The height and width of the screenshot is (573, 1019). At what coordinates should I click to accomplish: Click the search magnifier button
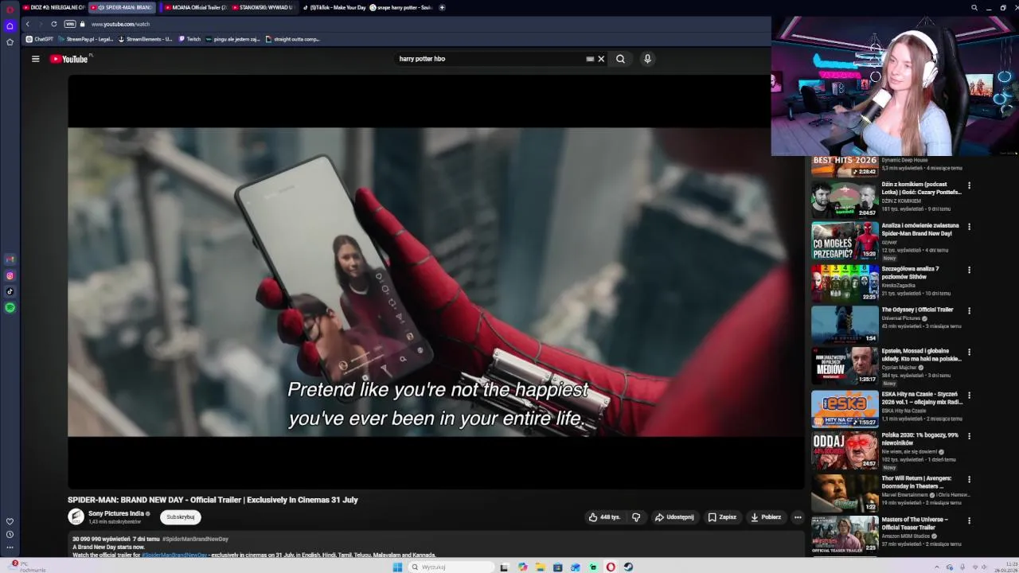point(620,59)
